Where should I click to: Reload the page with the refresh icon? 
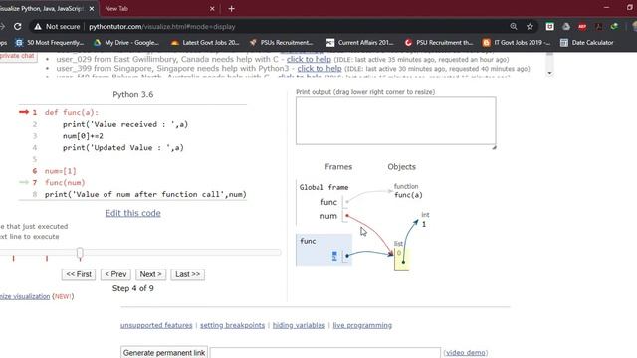pos(18,27)
